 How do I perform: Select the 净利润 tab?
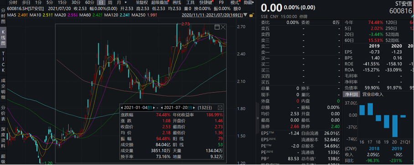352,94
